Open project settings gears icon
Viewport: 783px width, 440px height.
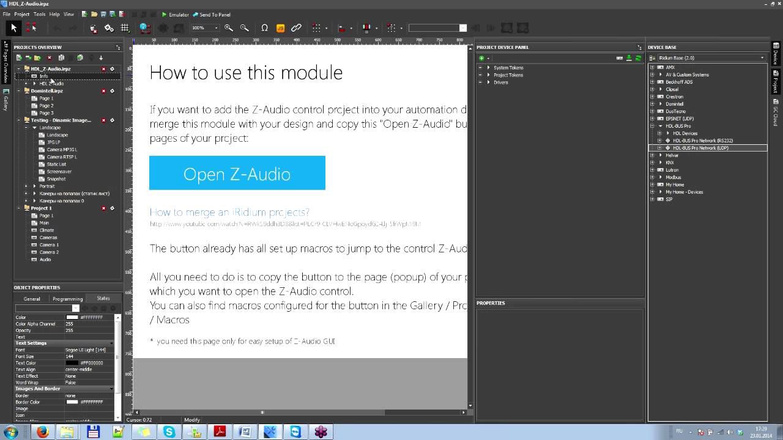tap(109, 28)
